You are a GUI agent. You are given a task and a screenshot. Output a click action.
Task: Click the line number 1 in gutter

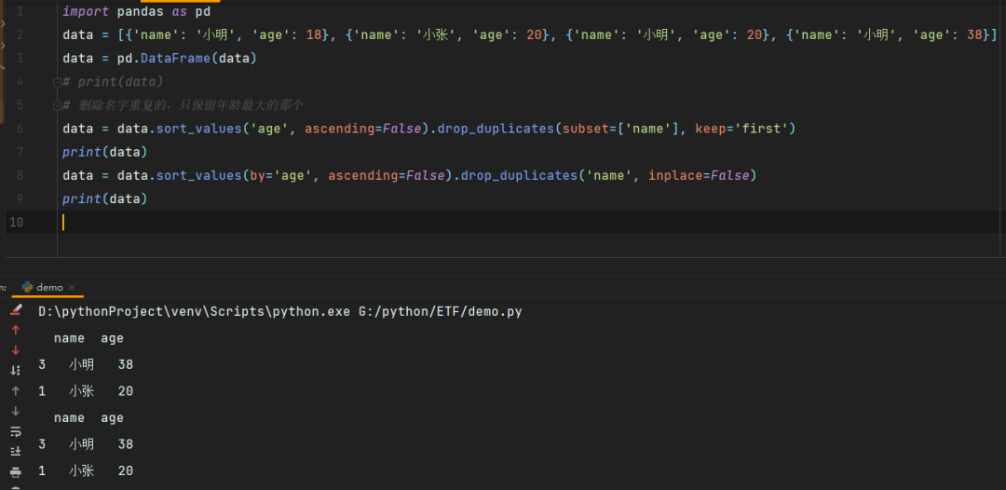[x=20, y=11]
